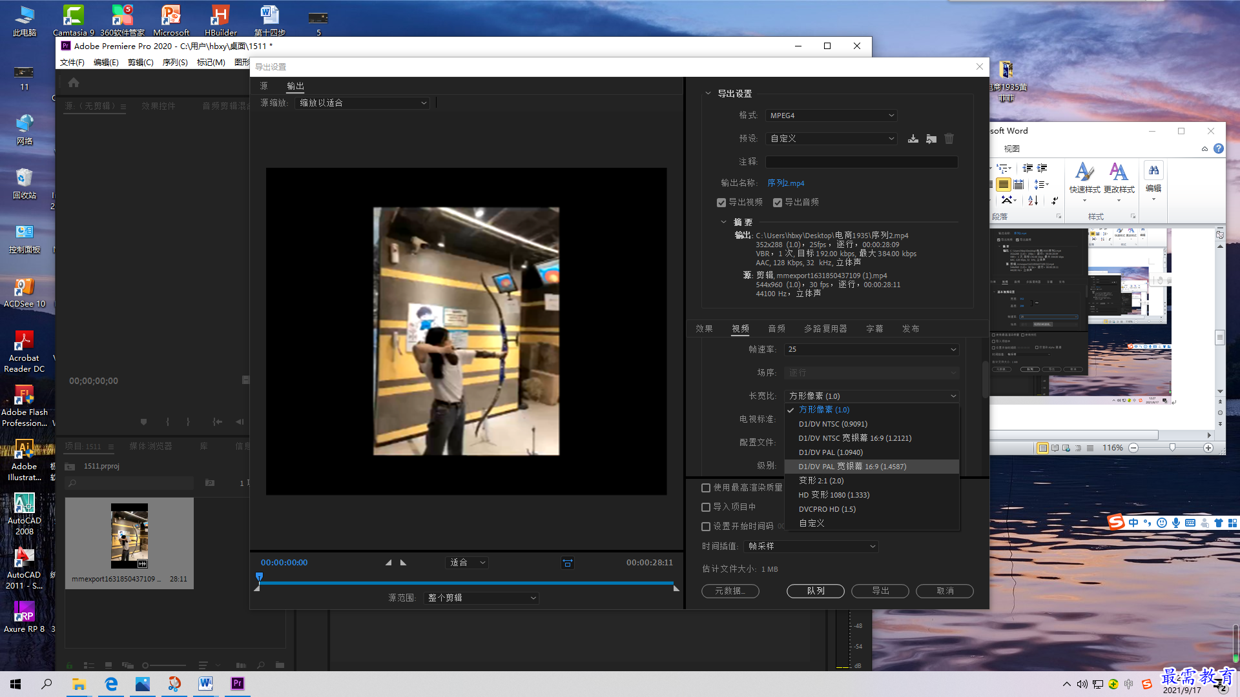Click the import preset icon

point(931,139)
